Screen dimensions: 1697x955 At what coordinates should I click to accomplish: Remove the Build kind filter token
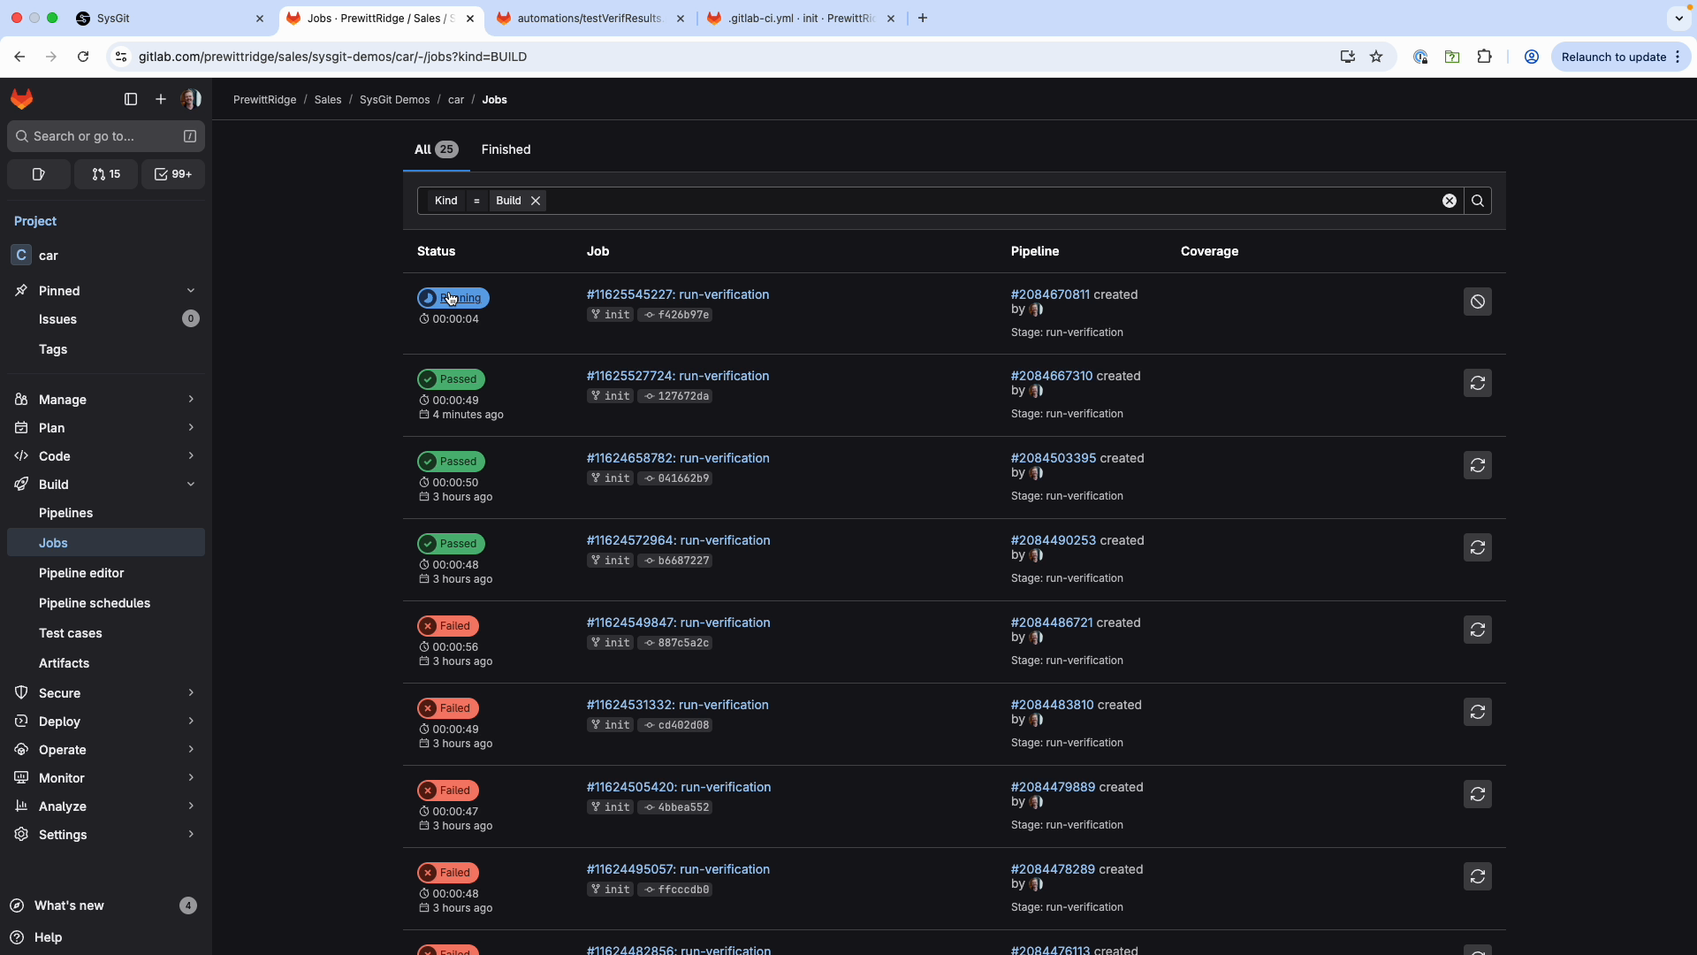pos(536,201)
